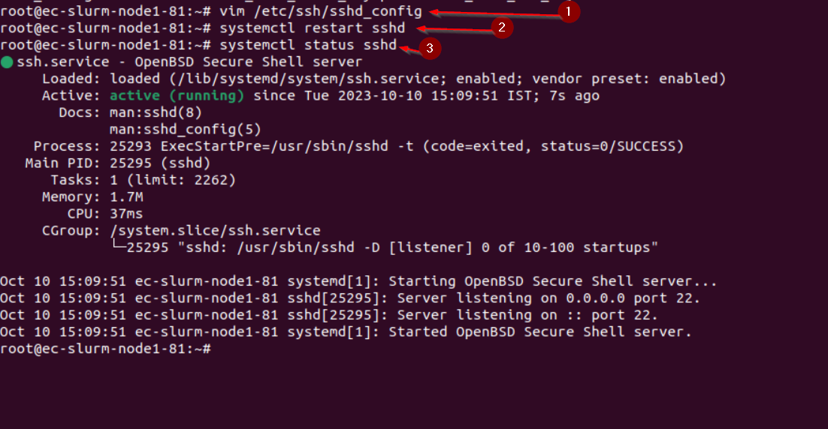Click the man:sshd(8) docs reference
Screen dimensions: 828x429
point(156,112)
